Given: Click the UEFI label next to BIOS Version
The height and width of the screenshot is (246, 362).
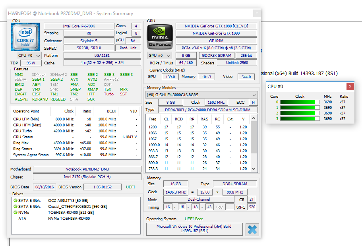Looking at the screenshot, I should coord(130,187).
